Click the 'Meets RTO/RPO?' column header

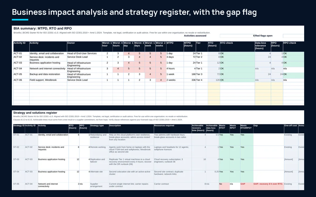tap(246, 128)
